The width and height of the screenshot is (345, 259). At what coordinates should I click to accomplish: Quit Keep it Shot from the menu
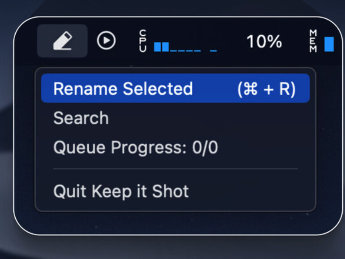pos(121,191)
